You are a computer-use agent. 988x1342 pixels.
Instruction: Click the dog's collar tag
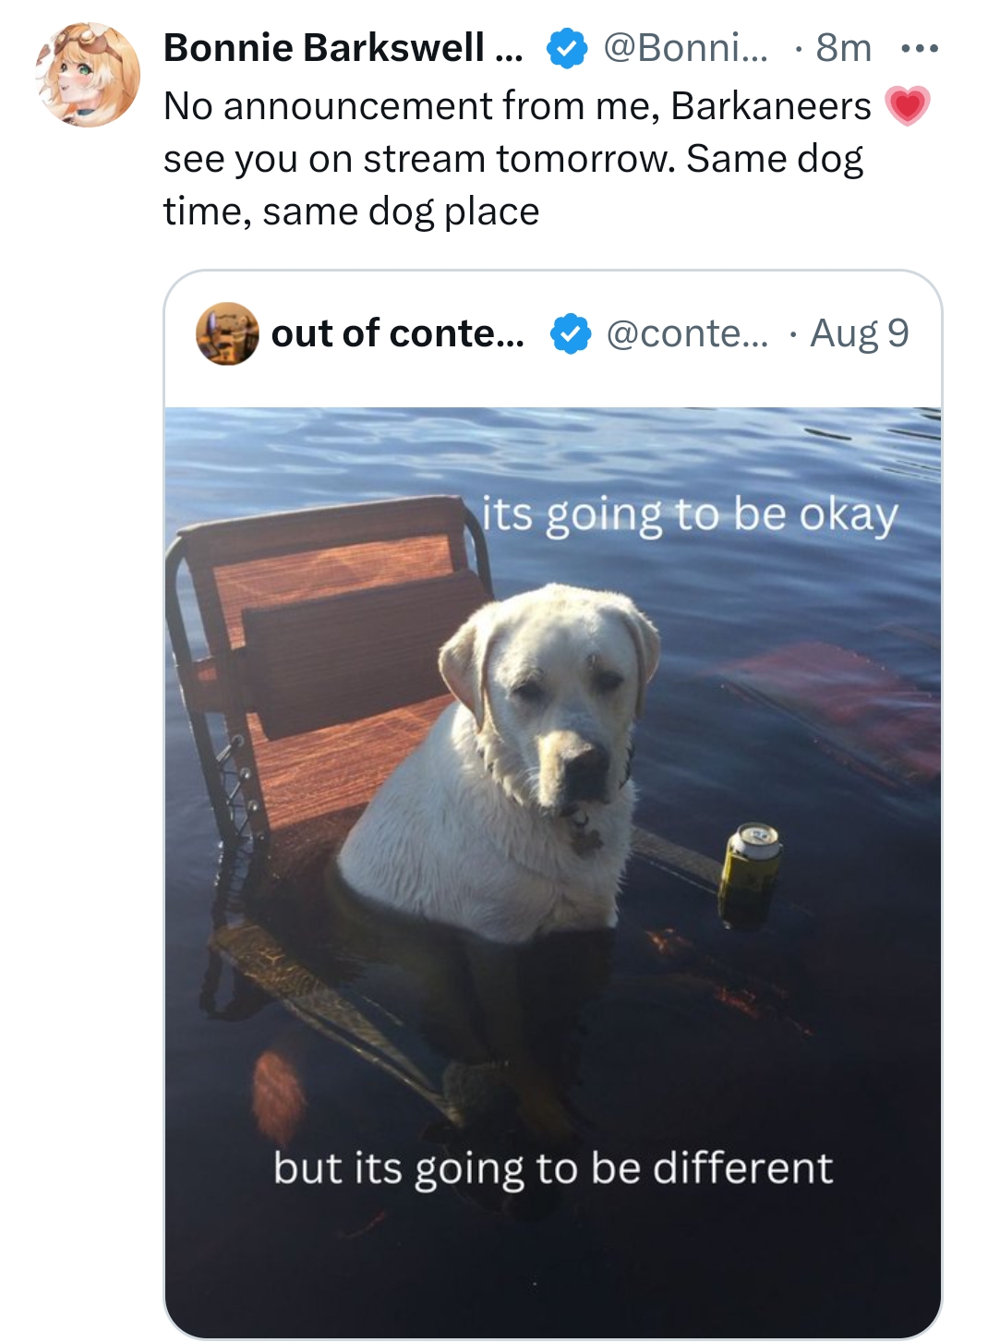[584, 836]
